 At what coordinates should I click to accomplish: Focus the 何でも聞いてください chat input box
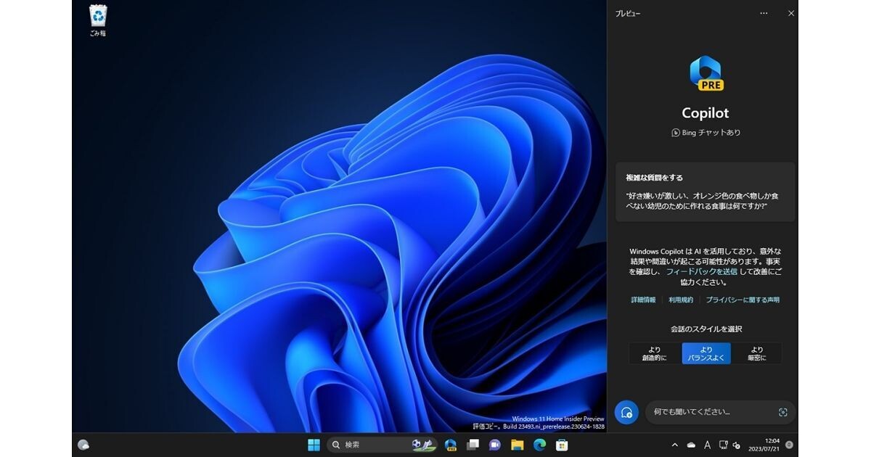(x=720, y=412)
